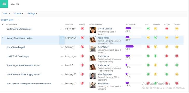Screen dimensions: 189x93
Task: Click green Risk indicator for North Duketa
Action: (x=148, y=74)
